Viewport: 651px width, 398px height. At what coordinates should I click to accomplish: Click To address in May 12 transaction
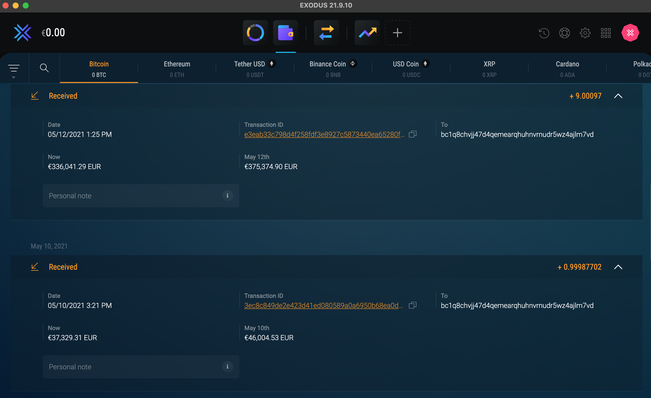click(517, 134)
